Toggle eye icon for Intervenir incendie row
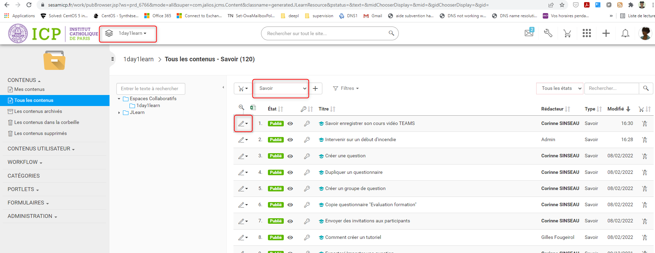Viewport: 655px width, 253px height. [290, 140]
